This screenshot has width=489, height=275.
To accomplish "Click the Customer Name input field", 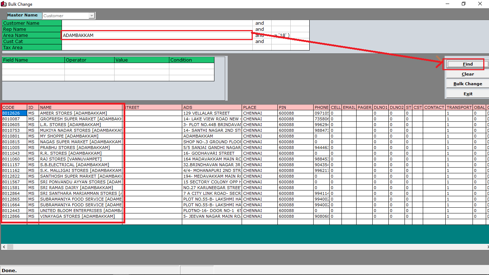I will pos(157,23).
